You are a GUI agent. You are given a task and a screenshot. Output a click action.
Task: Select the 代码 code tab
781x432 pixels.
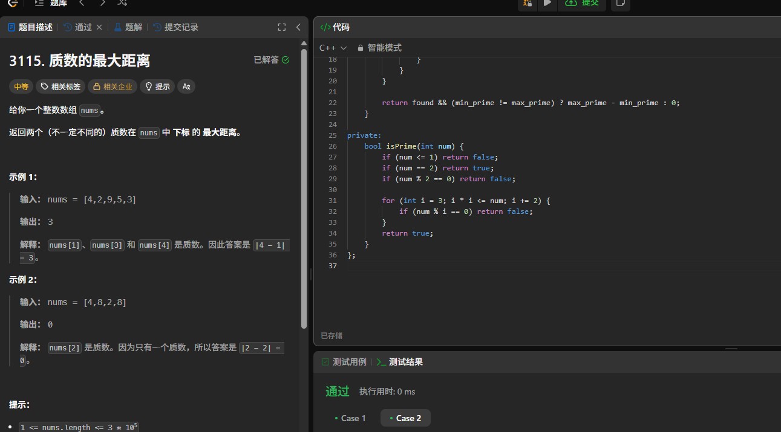pos(335,27)
